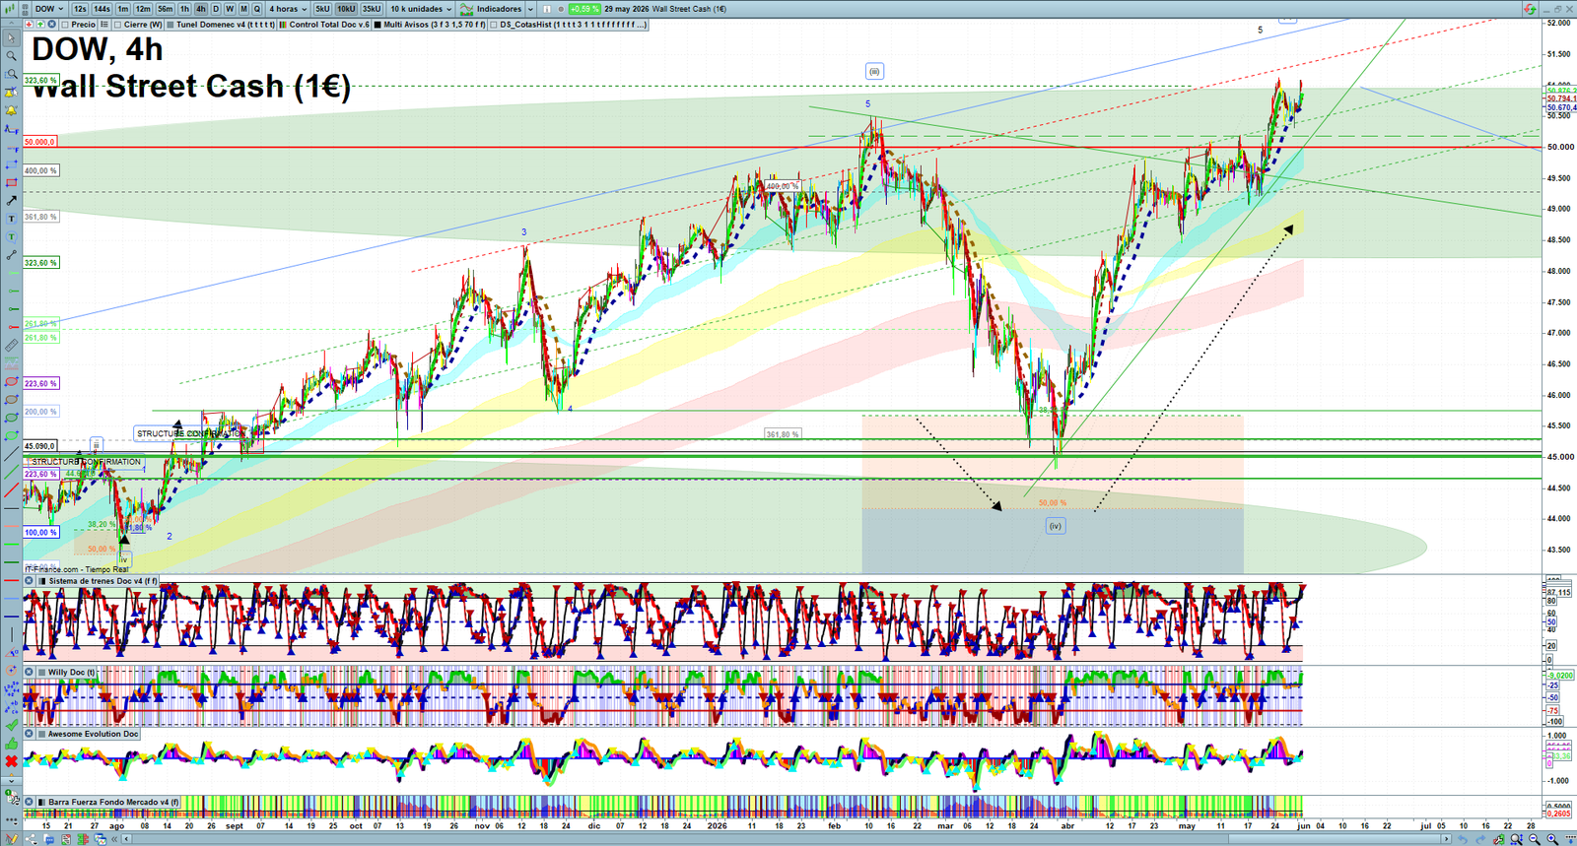Close the Barra Fuerza Fondo Mercado panel

[x=30, y=801]
